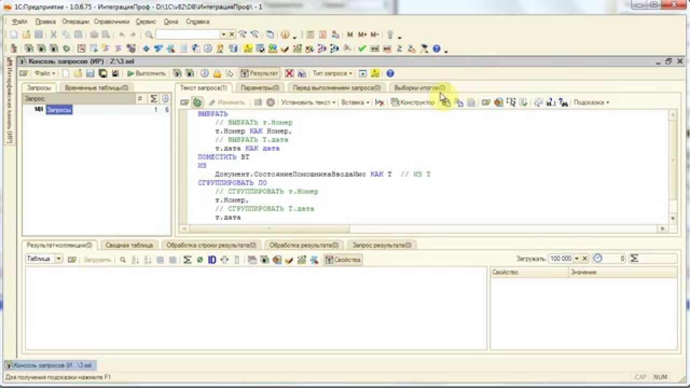Click the red X icon in console toolbar
The height and width of the screenshot is (388, 690).
[x=289, y=73]
